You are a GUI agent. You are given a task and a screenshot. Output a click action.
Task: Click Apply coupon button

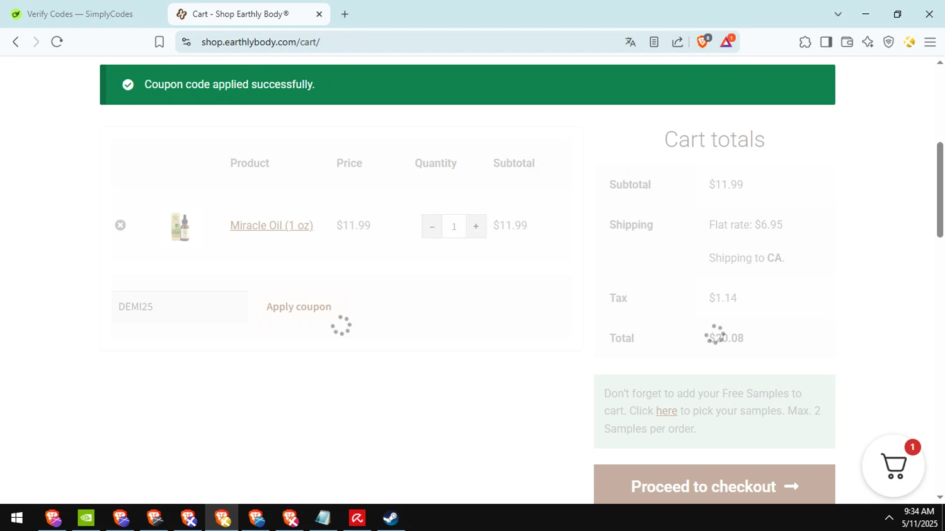point(299,307)
